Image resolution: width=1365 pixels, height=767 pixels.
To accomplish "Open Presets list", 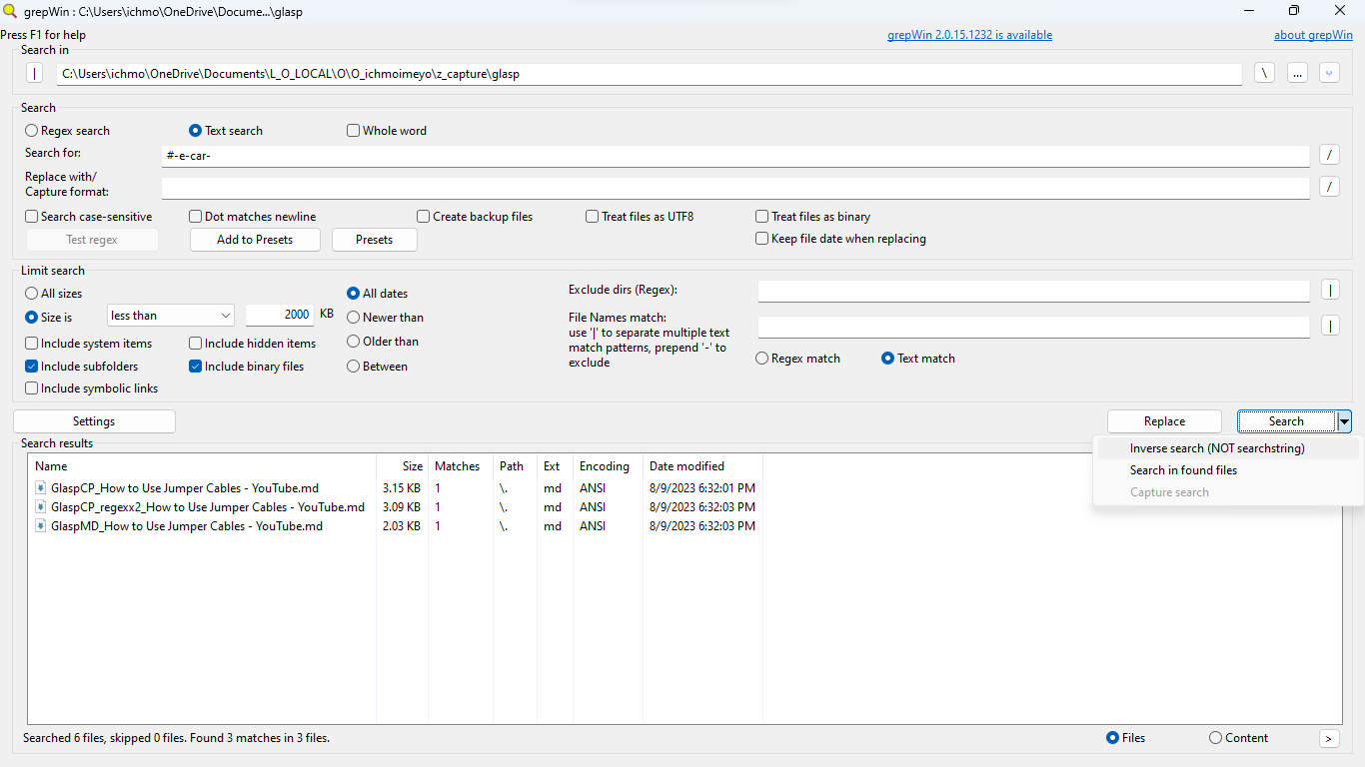I will coord(374,240).
